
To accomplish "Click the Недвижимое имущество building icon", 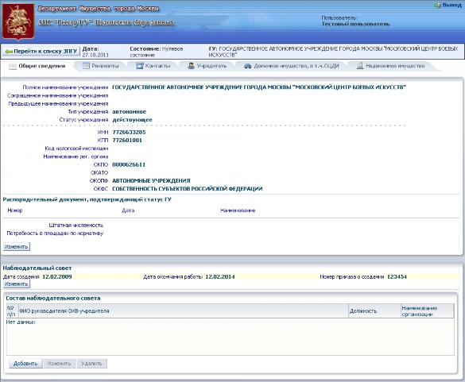I will pyautogui.click(x=360, y=66).
